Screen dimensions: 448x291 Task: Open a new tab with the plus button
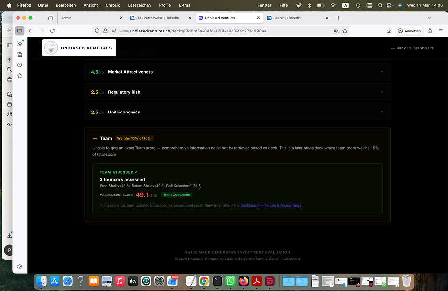coord(338,18)
